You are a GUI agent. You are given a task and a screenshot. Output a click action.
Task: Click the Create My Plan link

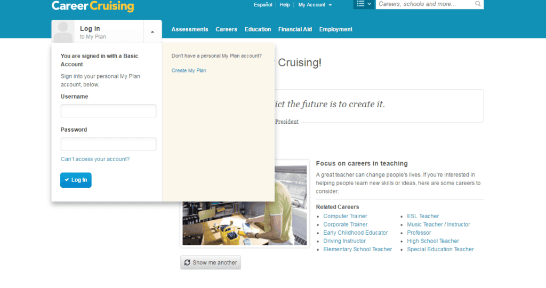[x=189, y=70]
